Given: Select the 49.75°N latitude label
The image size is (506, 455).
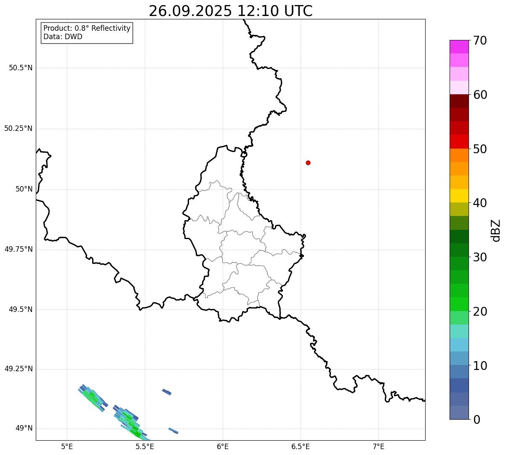Looking at the screenshot, I should [x=19, y=249].
